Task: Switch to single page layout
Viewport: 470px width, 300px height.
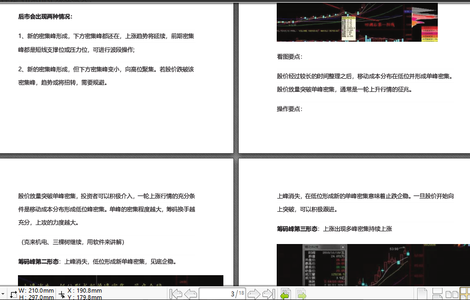Action: 422,294
